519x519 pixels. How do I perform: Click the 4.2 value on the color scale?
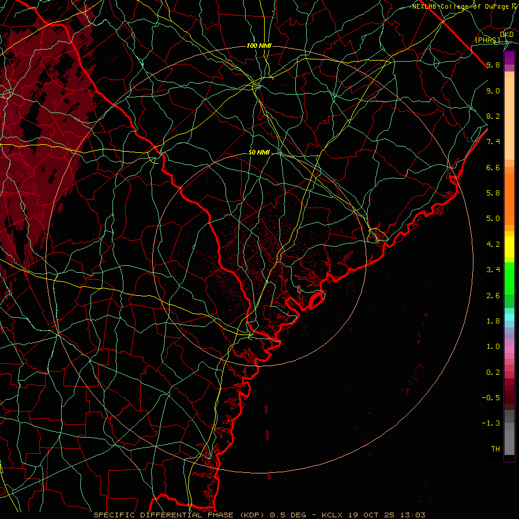click(493, 245)
